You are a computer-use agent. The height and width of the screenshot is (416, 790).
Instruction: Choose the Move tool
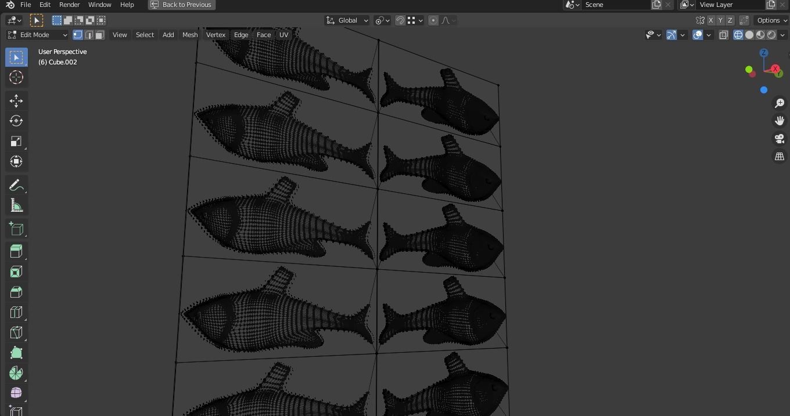pyautogui.click(x=16, y=101)
